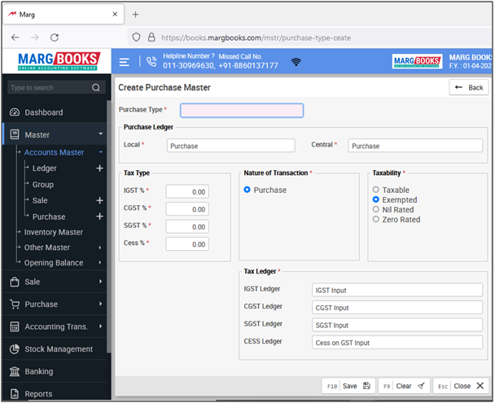
Task: Add new Purchase master with plus icon
Action: tap(99, 217)
